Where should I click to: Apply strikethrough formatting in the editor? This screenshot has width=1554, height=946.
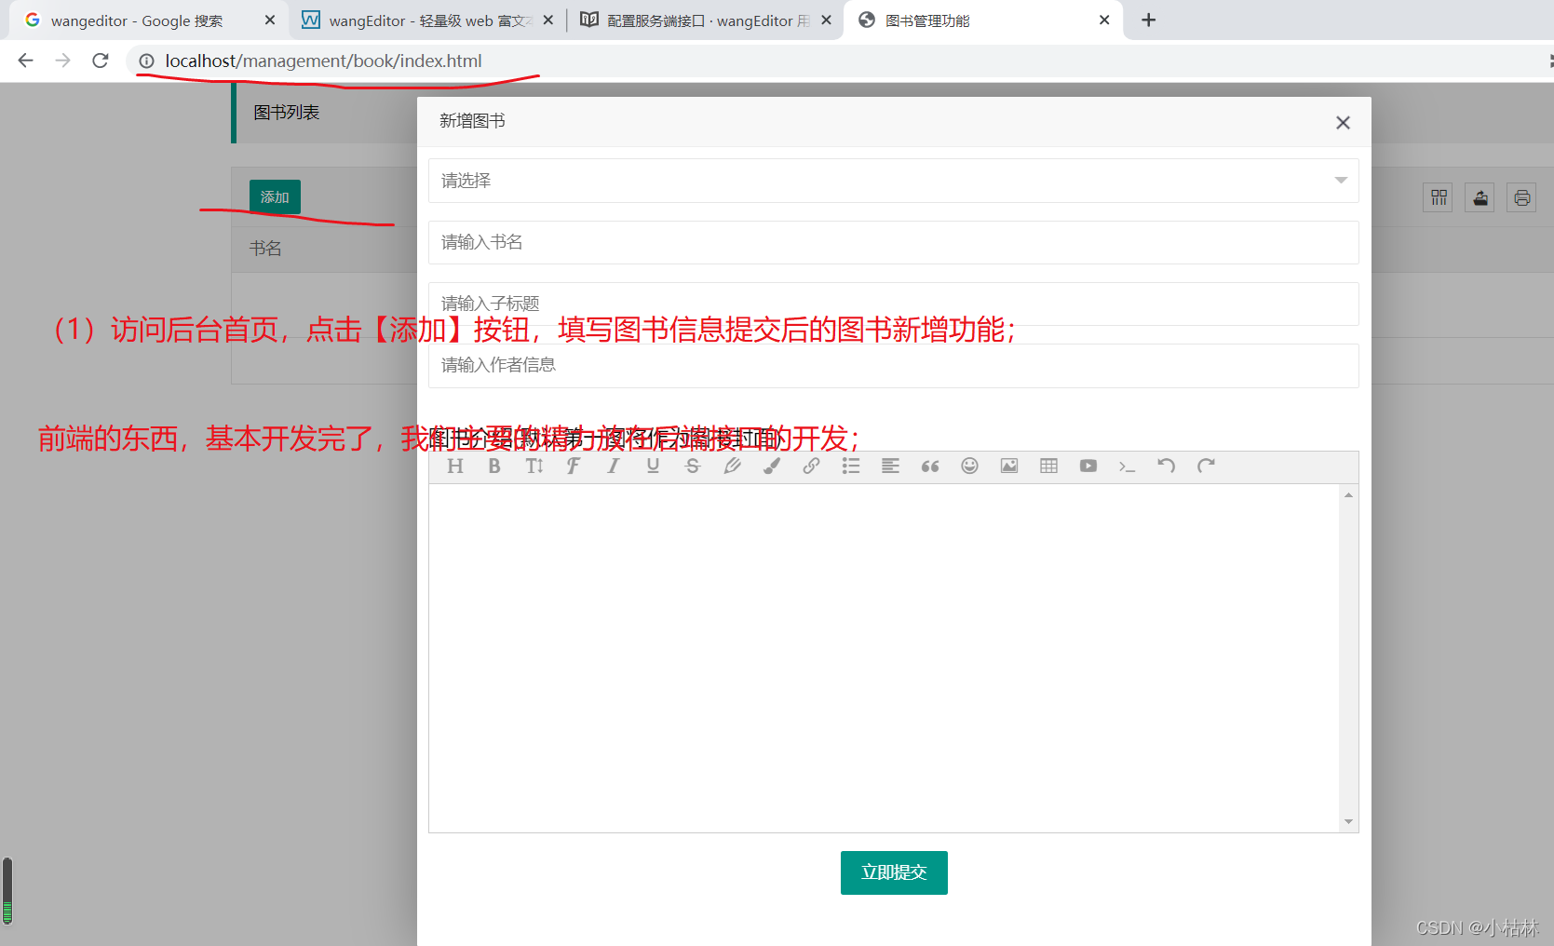pyautogui.click(x=693, y=466)
